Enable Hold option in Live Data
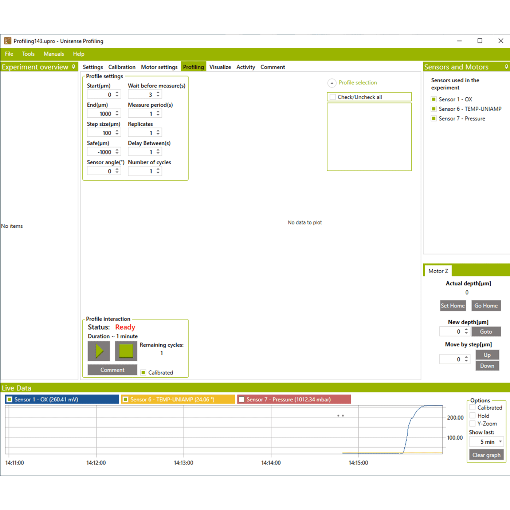 point(473,415)
